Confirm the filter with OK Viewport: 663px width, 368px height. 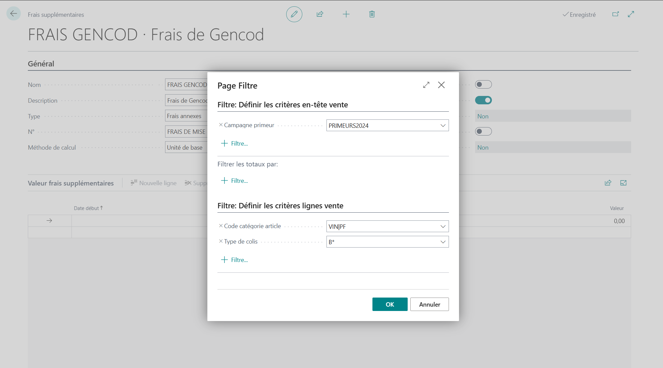pos(390,304)
